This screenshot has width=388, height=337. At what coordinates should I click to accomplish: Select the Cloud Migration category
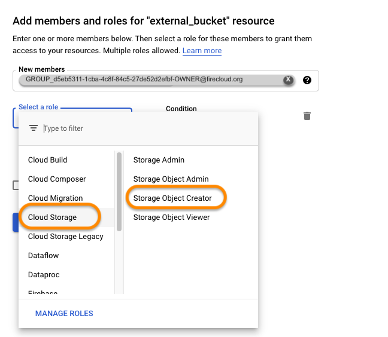click(56, 198)
